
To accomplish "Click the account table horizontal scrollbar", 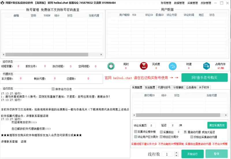I will 53,54.
